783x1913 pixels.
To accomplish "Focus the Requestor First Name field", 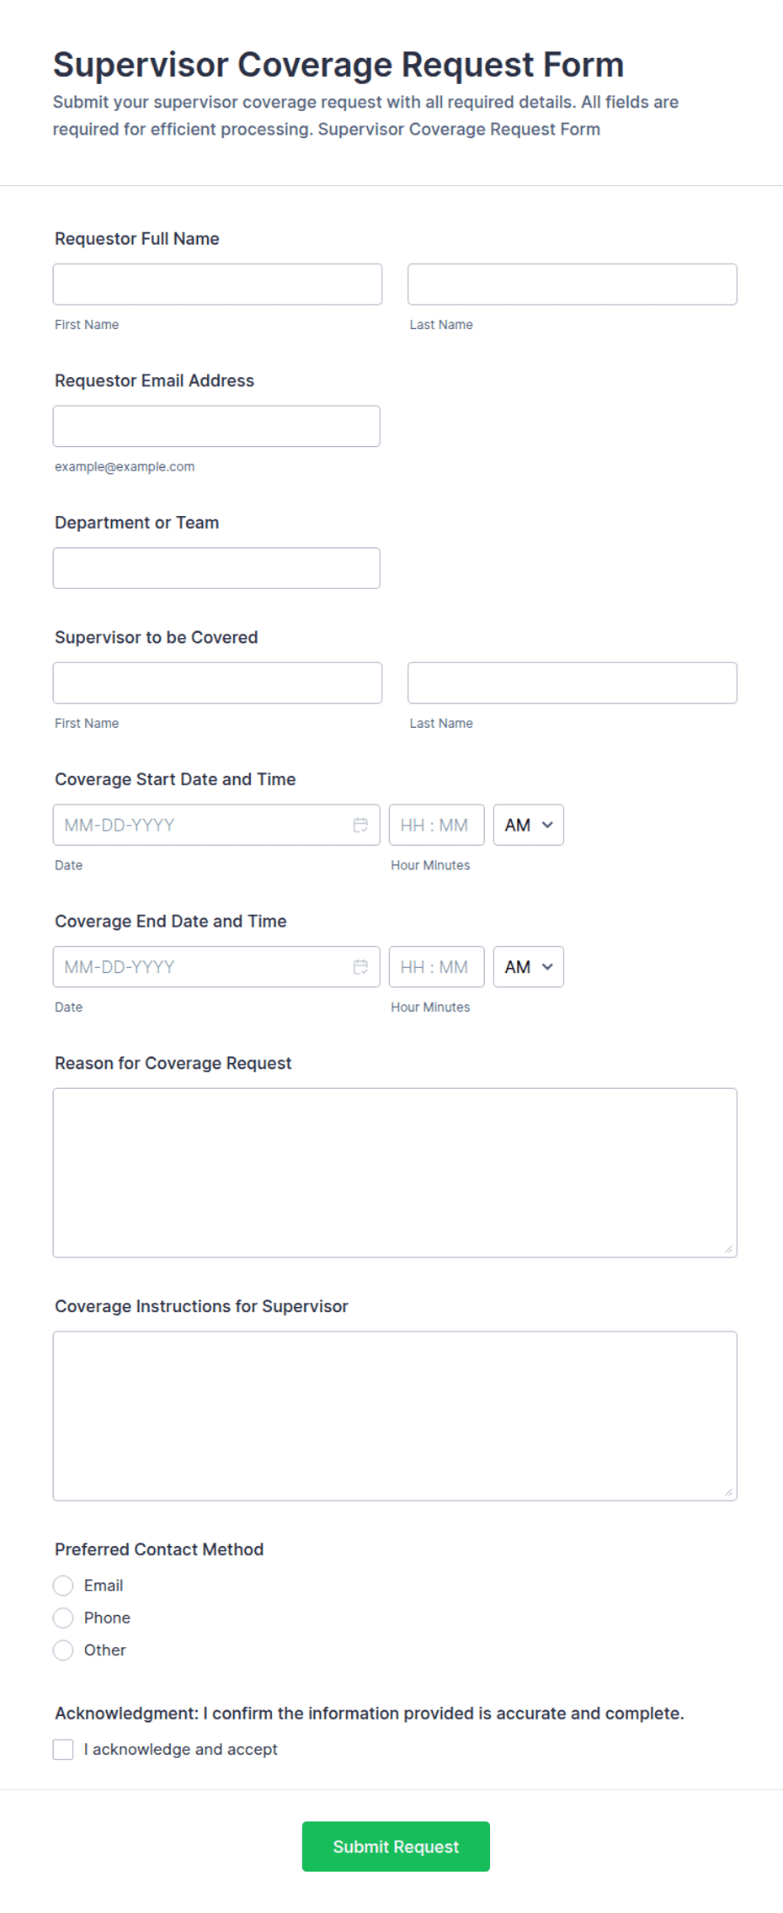I will coord(217,284).
